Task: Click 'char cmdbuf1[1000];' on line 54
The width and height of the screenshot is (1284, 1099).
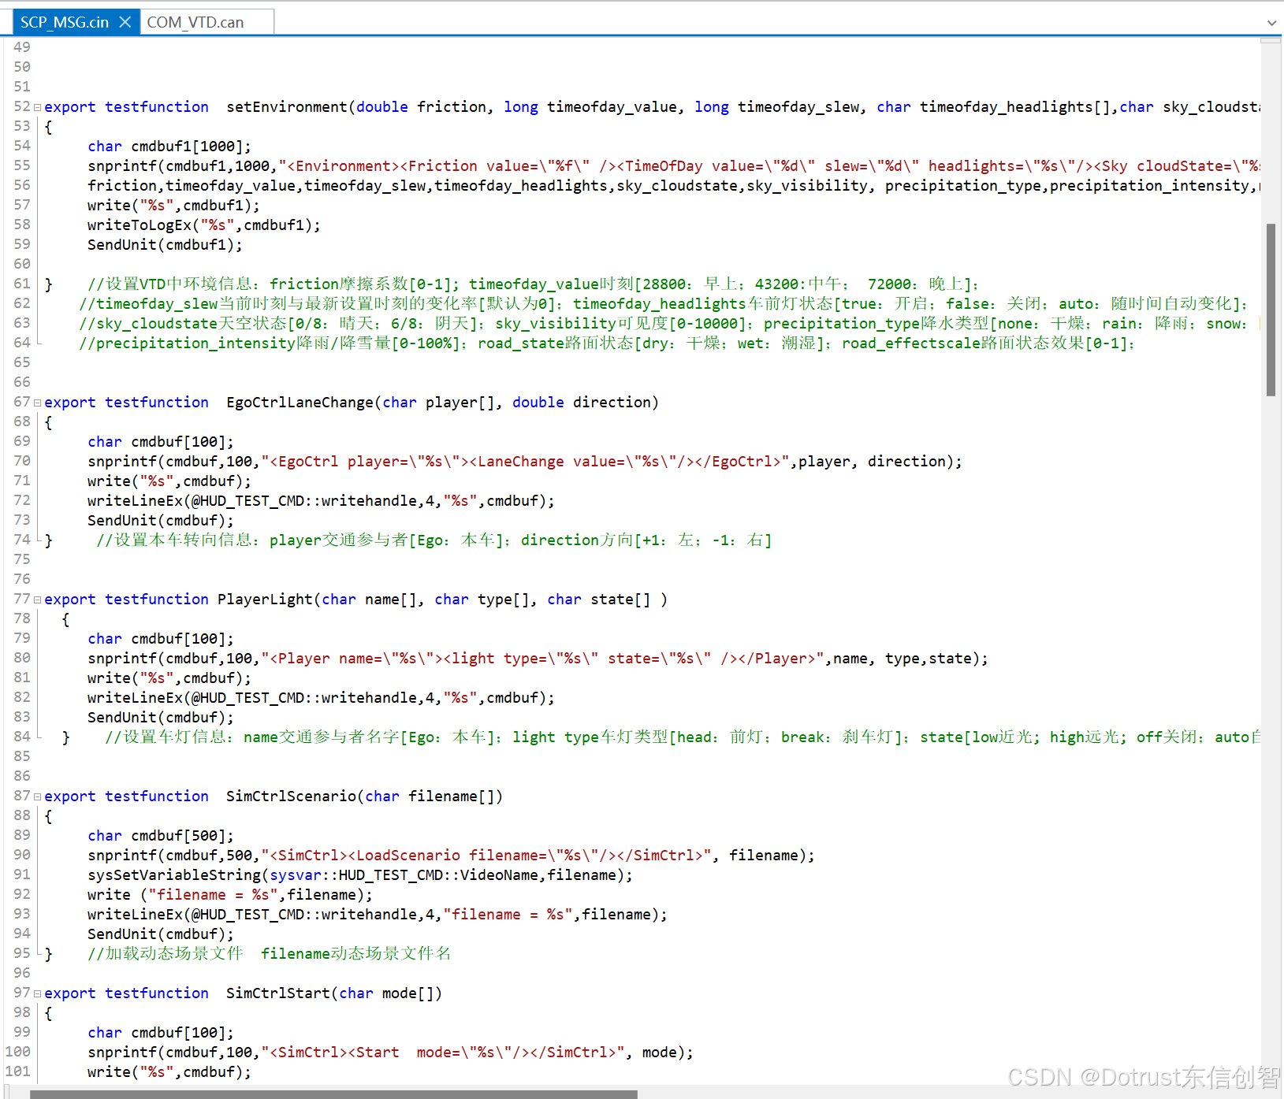Action: [x=169, y=146]
